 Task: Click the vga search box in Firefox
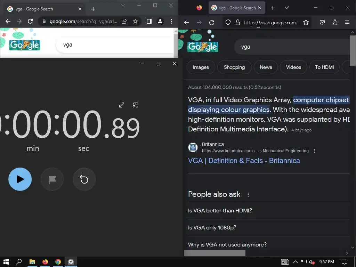pyautogui.click(x=293, y=47)
